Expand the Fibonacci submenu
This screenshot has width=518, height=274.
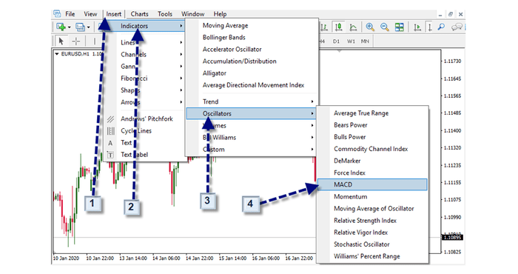click(144, 78)
